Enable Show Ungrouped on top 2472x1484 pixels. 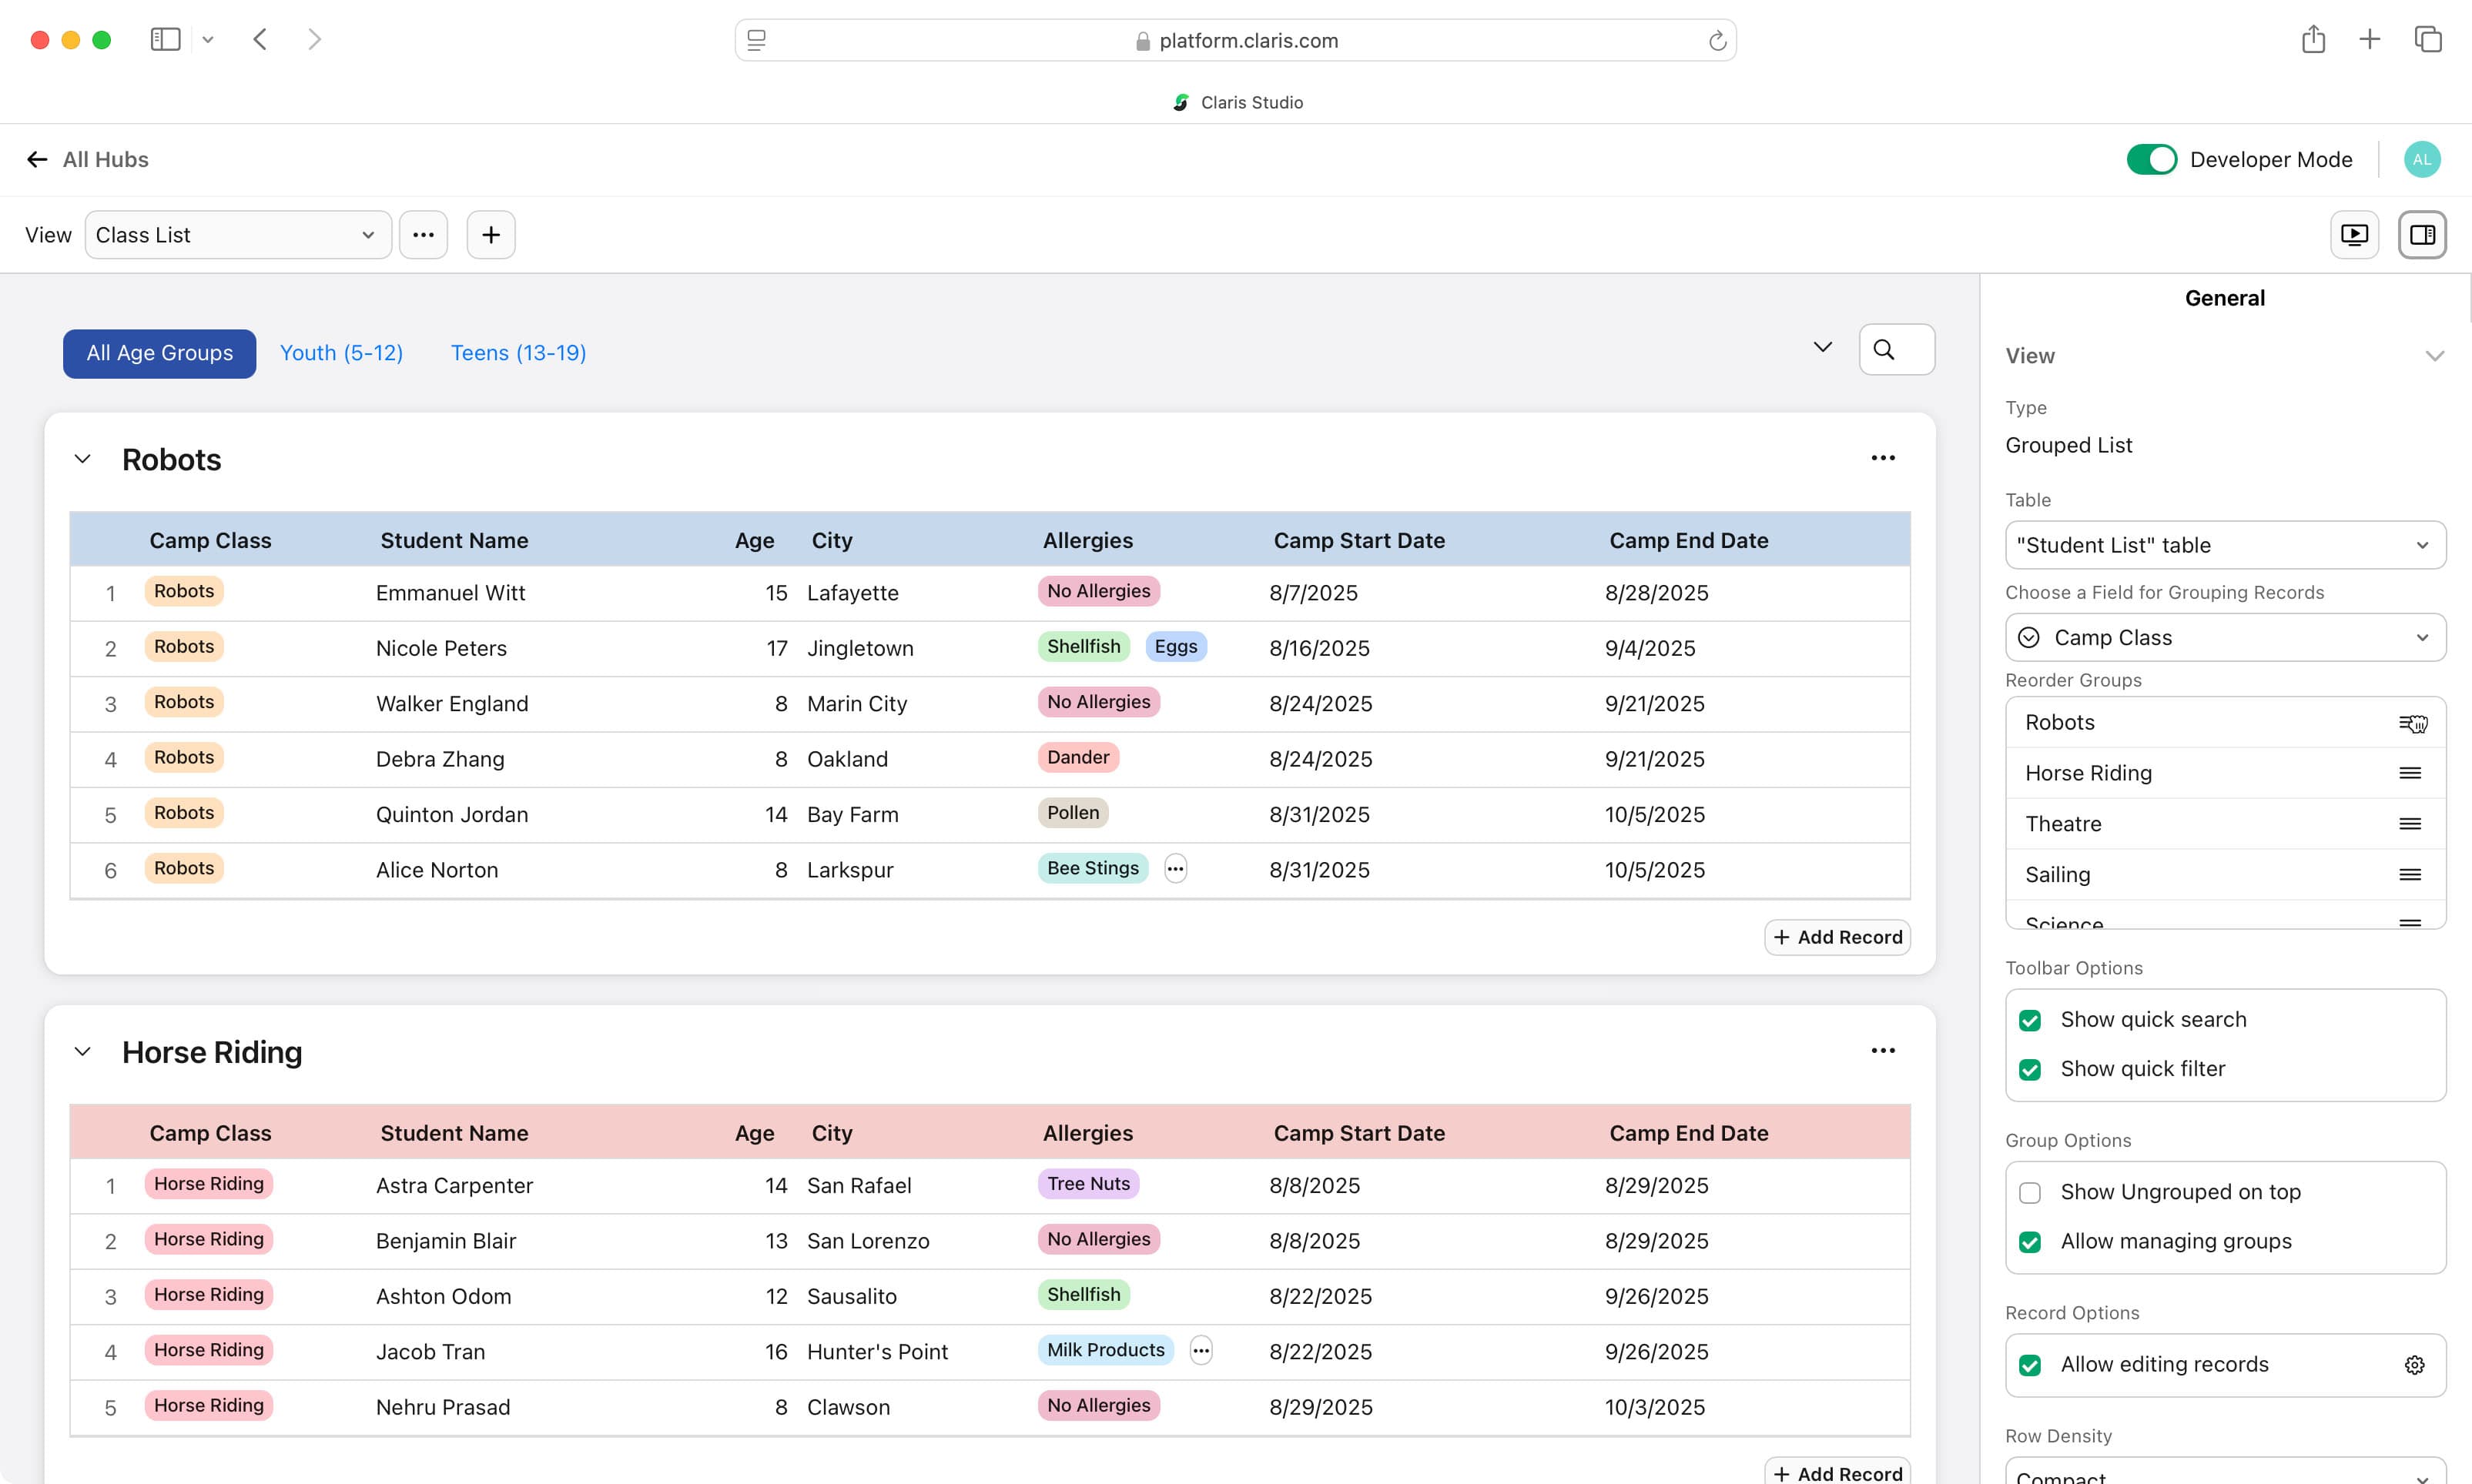point(2030,1192)
